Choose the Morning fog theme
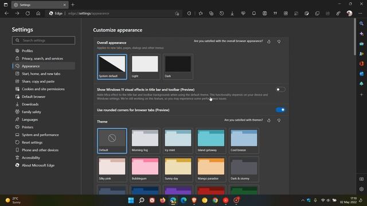Image resolution: width=367 pixels, height=206 pixels. pos(145,141)
